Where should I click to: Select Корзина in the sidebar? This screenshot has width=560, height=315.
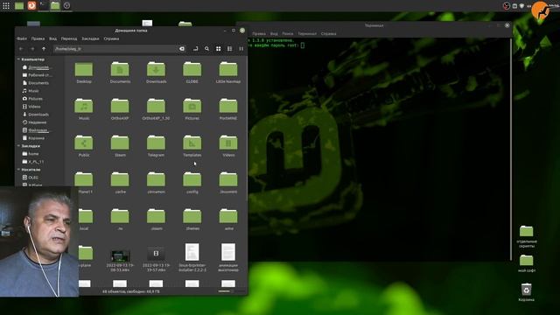(36, 138)
